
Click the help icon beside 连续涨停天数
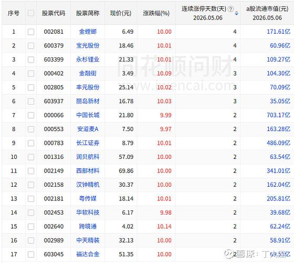[231, 9]
